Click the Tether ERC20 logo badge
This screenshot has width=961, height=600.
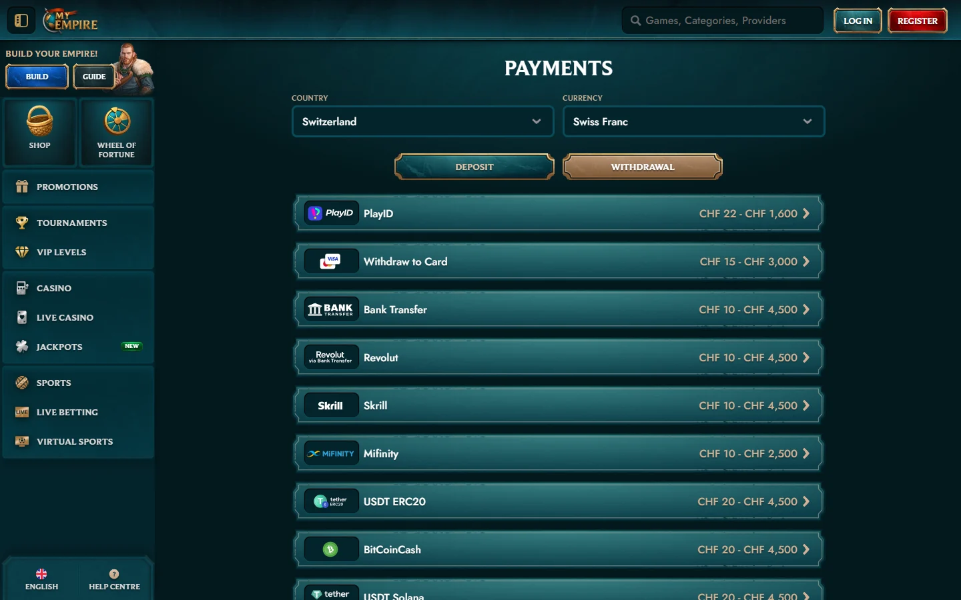332,501
